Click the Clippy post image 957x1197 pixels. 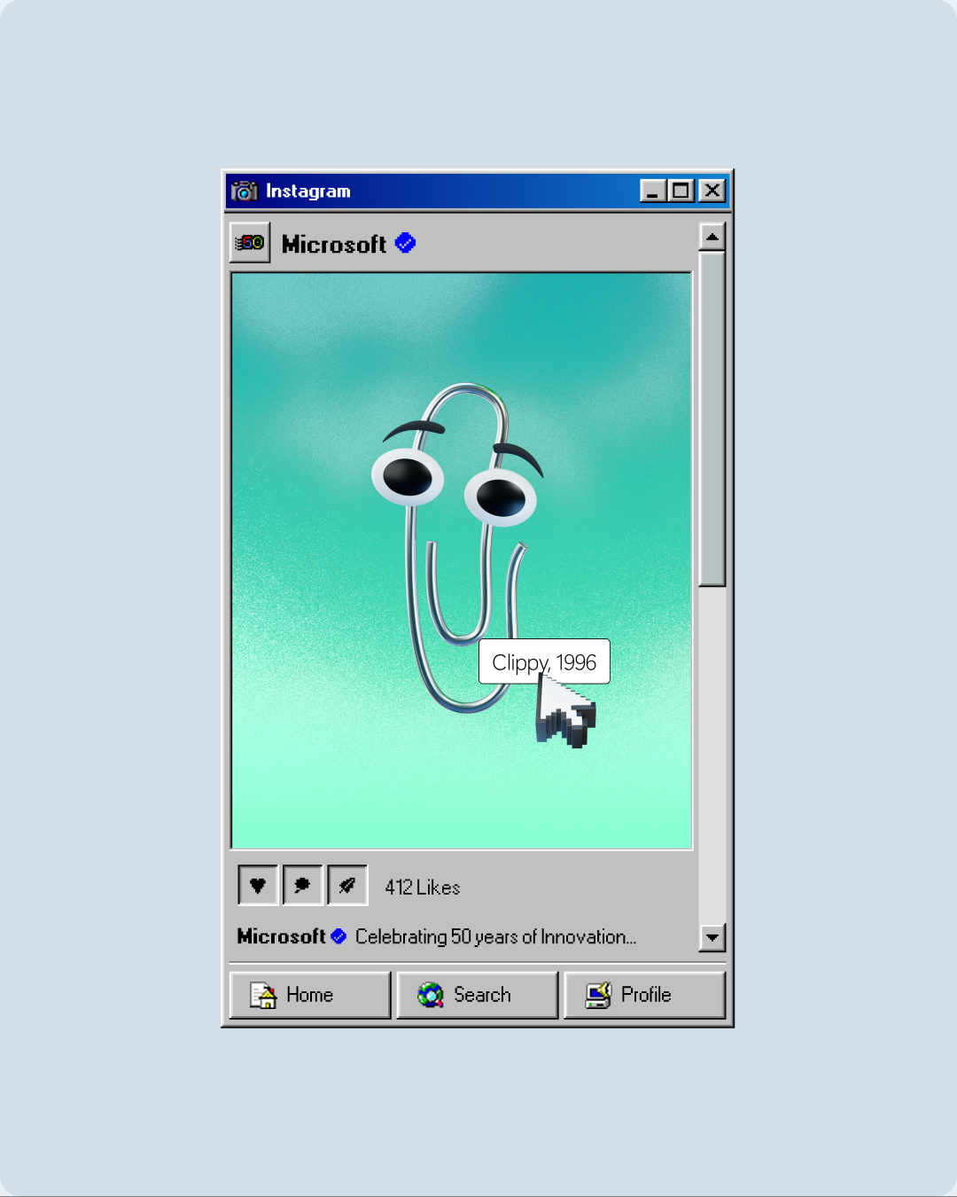pos(462,560)
